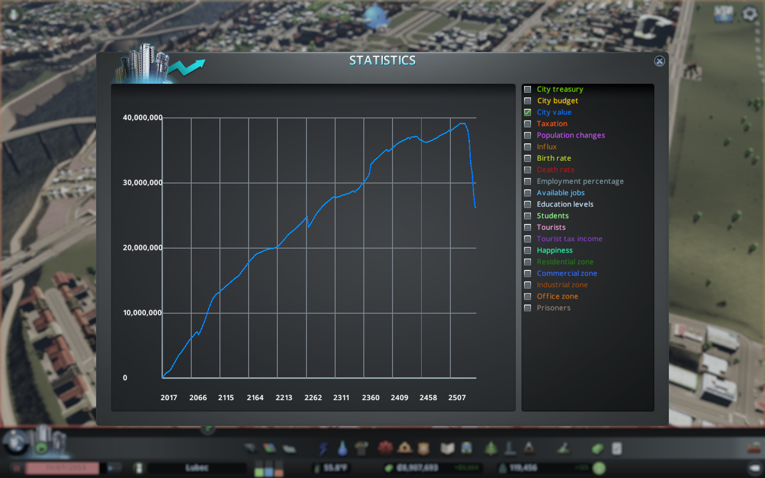Image resolution: width=765 pixels, height=478 pixels.
Task: Click the Lubec city name field
Action: point(197,468)
